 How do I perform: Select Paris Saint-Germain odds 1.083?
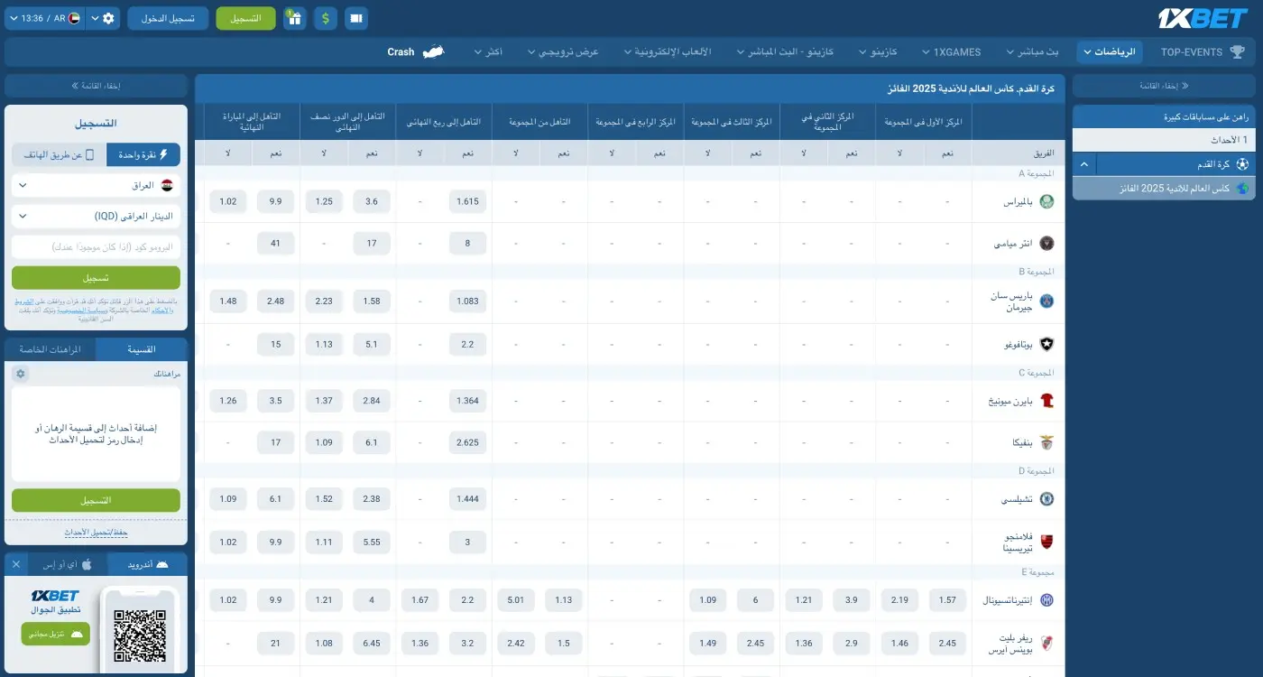467,301
